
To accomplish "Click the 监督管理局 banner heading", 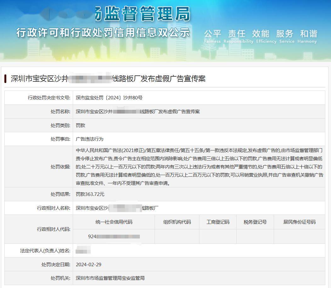I will (143, 14).
